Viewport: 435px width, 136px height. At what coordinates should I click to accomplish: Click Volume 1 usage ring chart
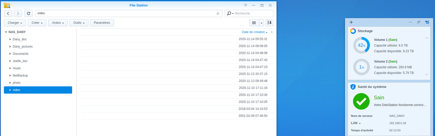[362, 45]
